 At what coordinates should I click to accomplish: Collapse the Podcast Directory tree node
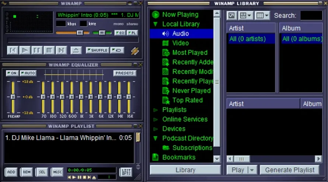(156, 138)
